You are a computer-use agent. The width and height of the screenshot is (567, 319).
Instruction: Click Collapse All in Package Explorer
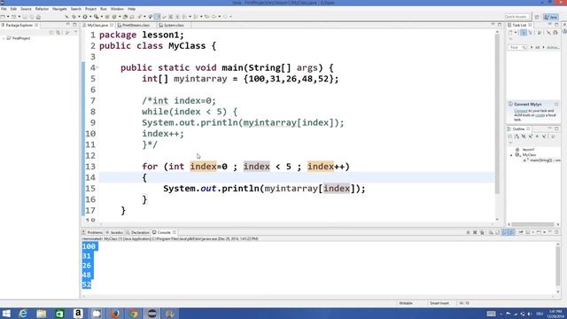click(51, 32)
